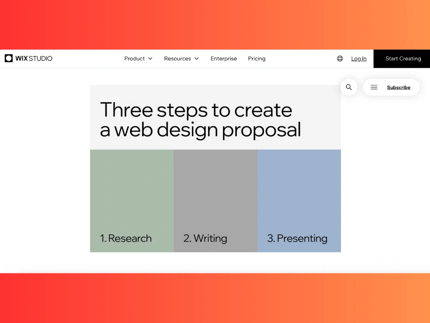Go to the Enterprise page
The width and height of the screenshot is (430, 323).
coord(224,58)
